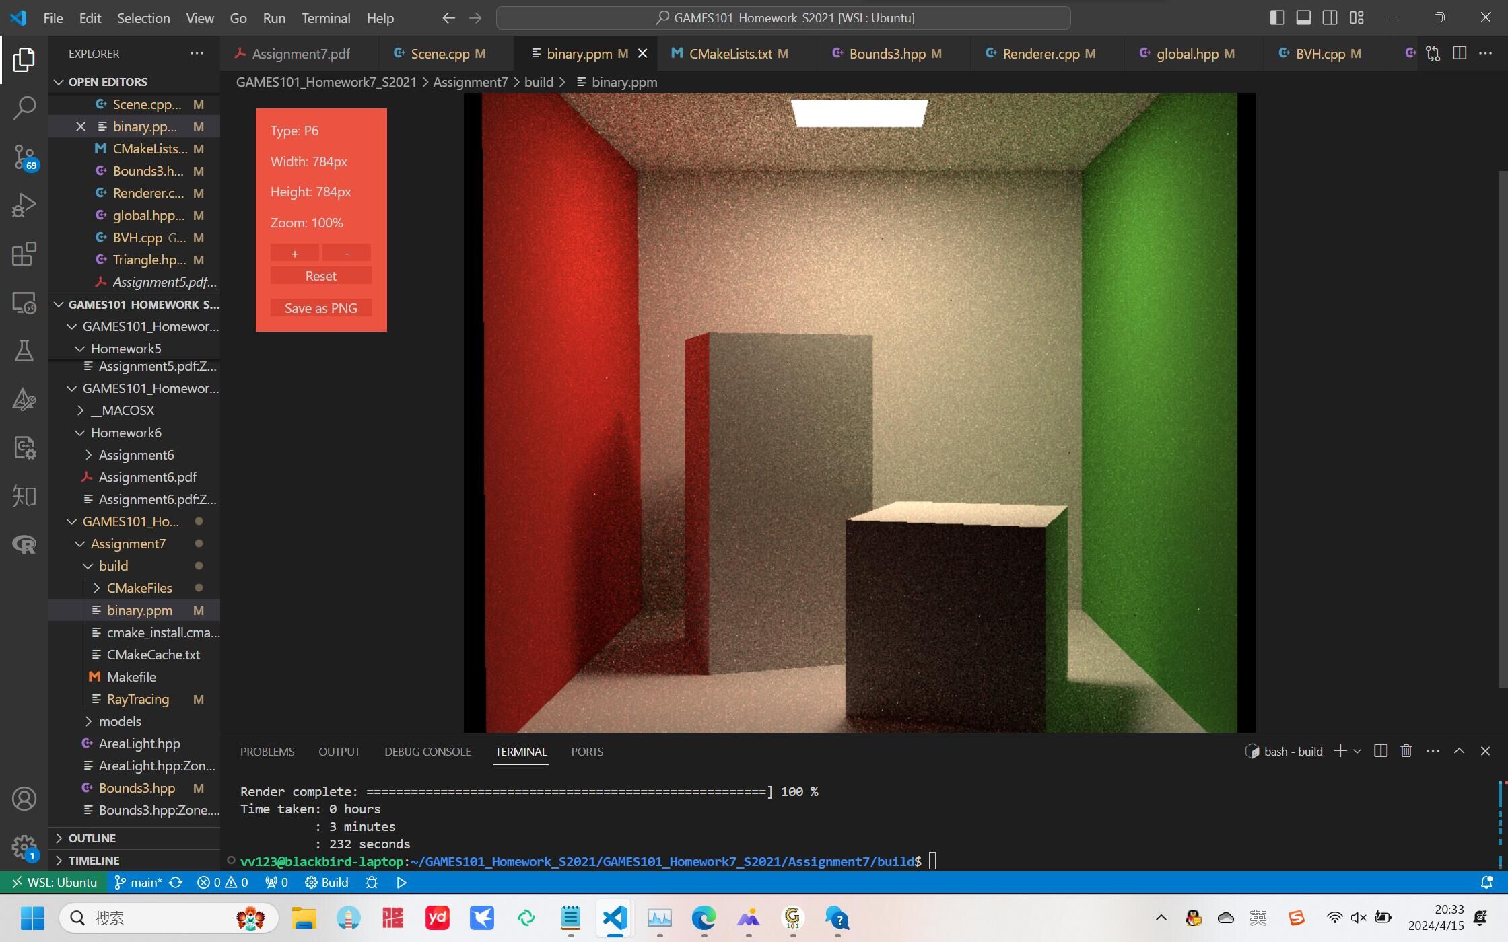Open launch profile dropdown beside new terminal
1508x942 pixels.
(x=1357, y=751)
